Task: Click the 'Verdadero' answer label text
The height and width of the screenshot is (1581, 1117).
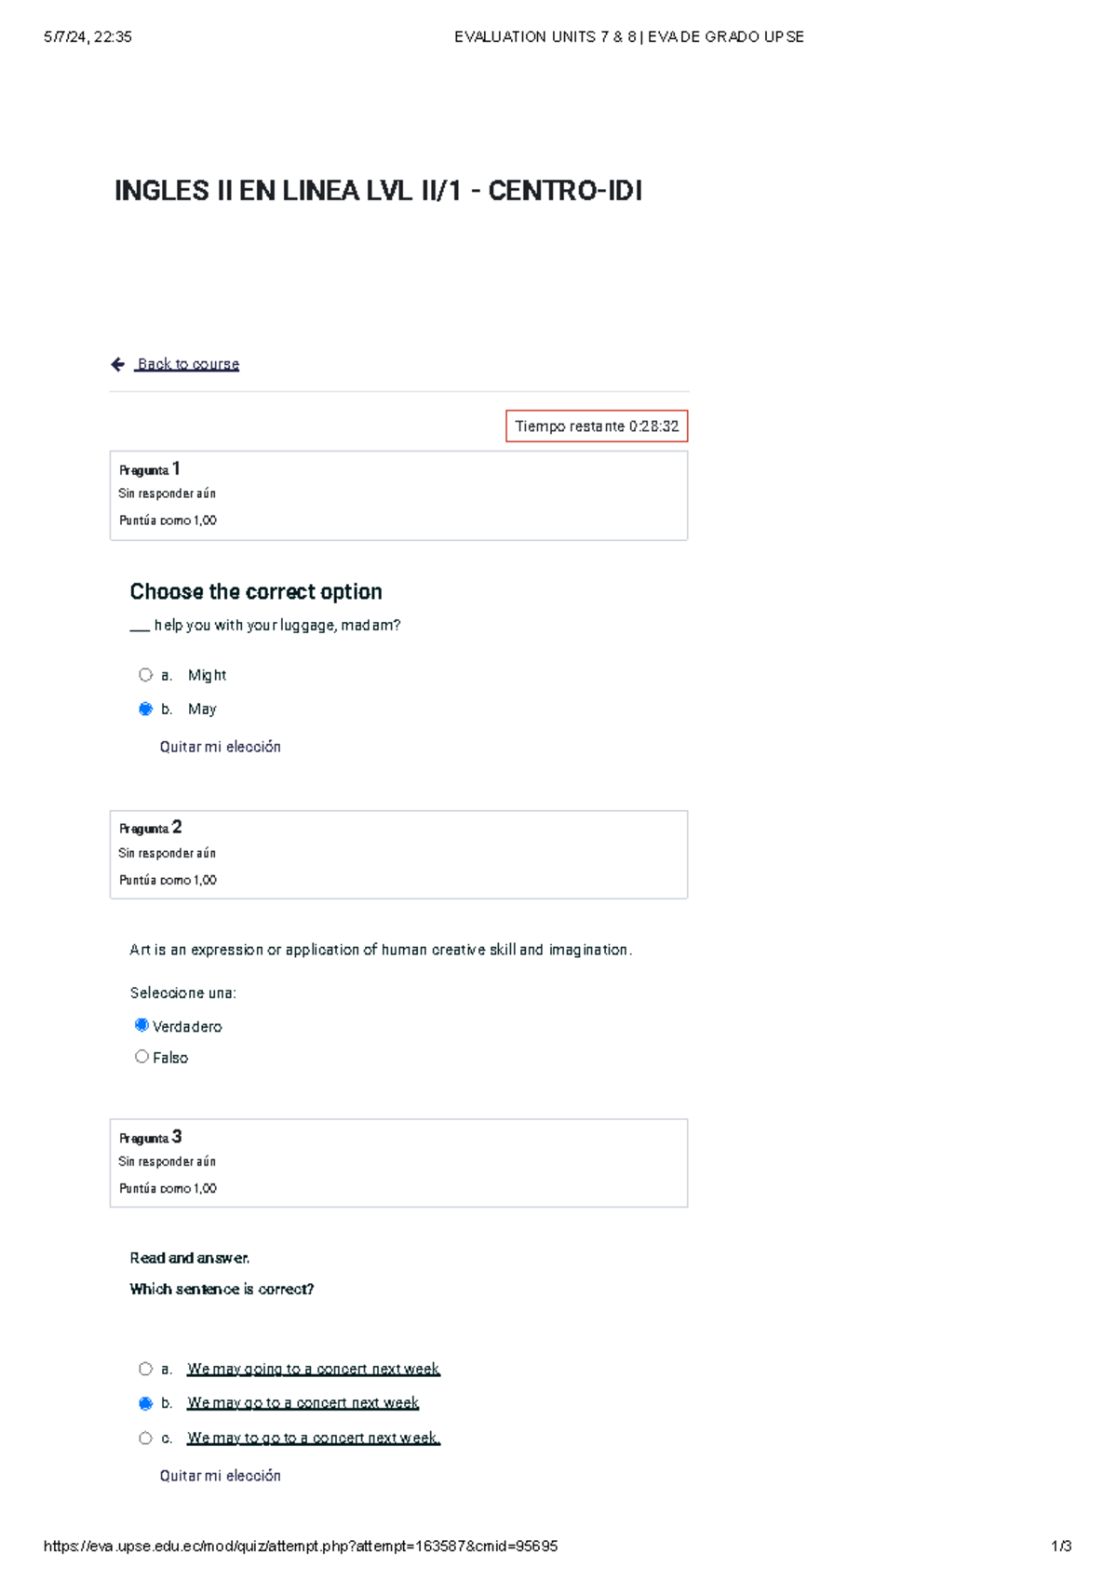Action: click(187, 1027)
